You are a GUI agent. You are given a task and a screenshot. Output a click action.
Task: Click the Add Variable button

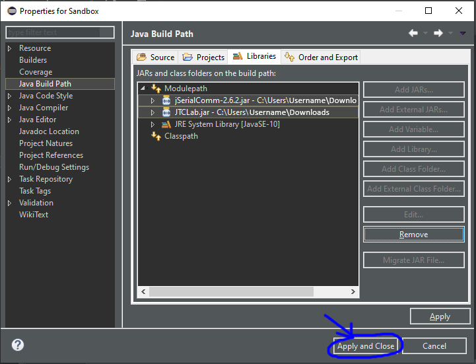click(x=414, y=129)
